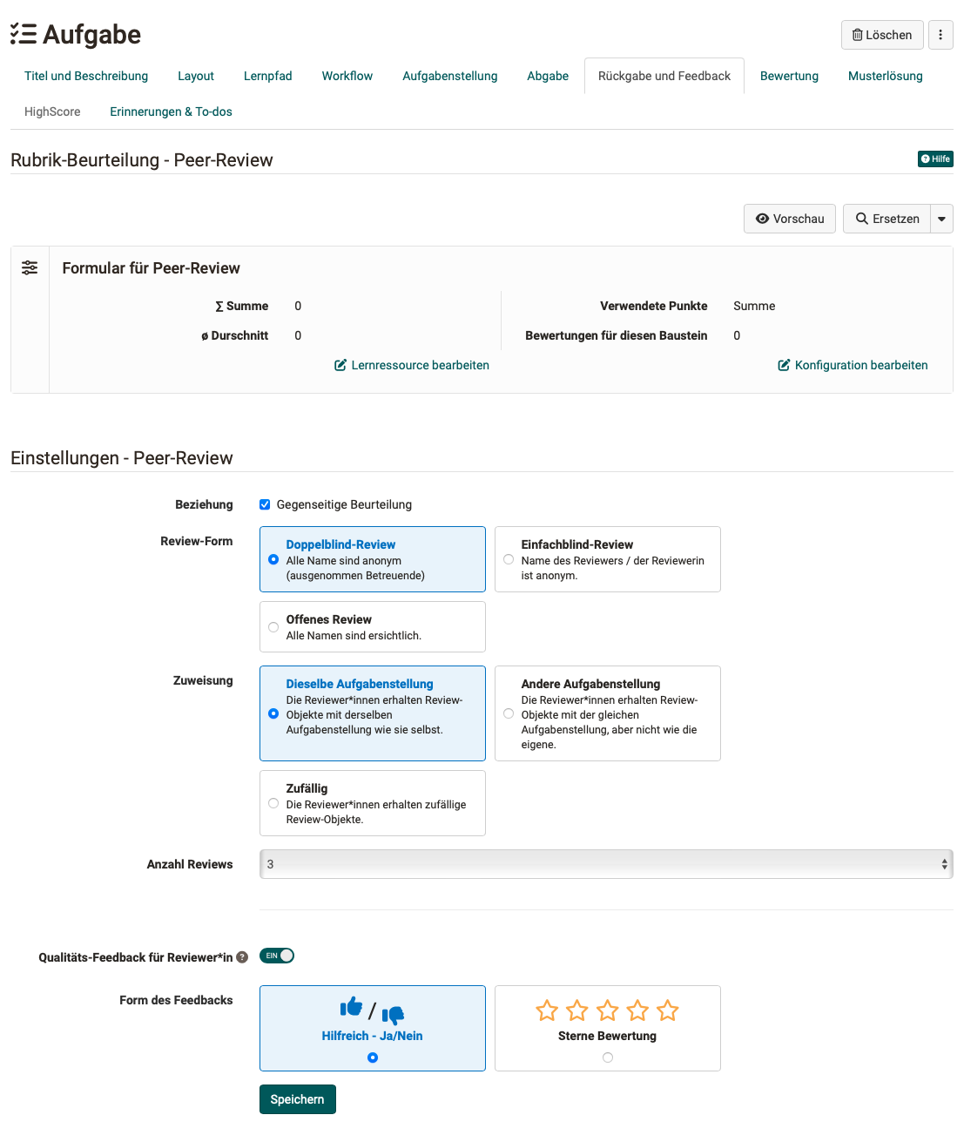Click the Löschen trash button
The image size is (964, 1142).
coord(881,35)
